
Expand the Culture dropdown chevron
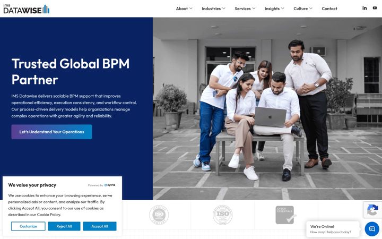pos(311,8)
